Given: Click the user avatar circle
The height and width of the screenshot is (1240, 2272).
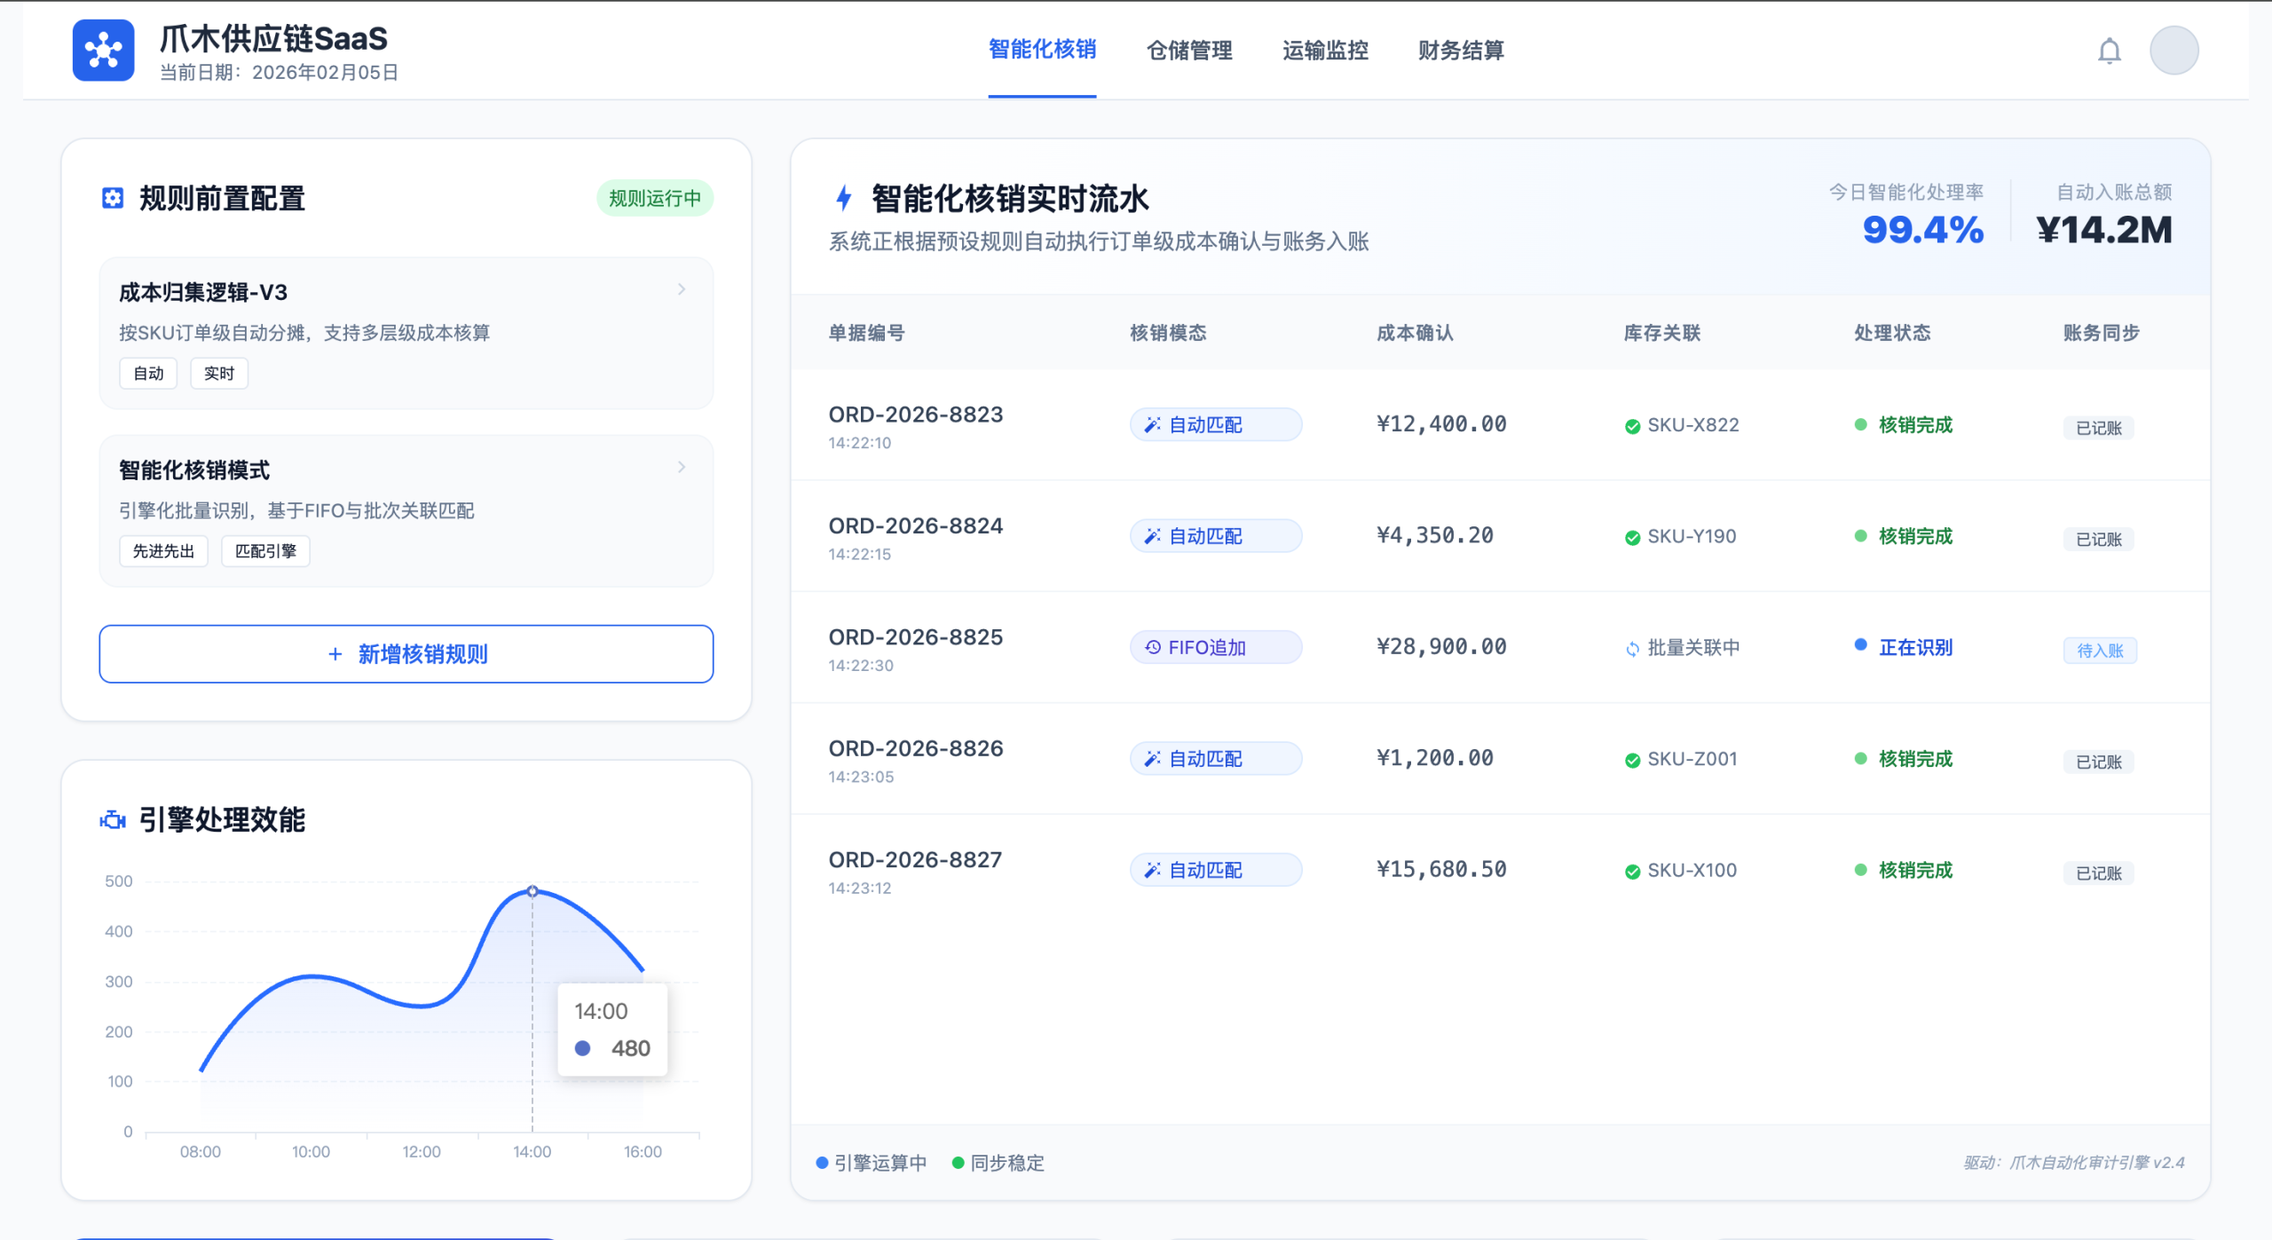Looking at the screenshot, I should pyautogui.click(x=2173, y=51).
